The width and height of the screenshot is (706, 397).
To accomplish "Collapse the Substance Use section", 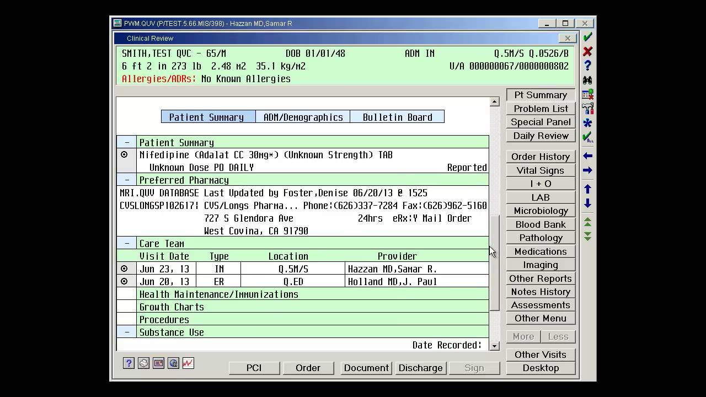I will (127, 332).
